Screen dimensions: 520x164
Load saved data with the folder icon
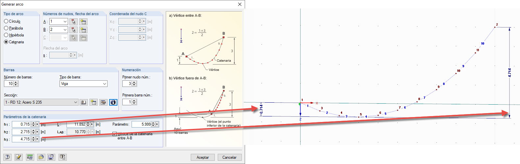[41, 157]
